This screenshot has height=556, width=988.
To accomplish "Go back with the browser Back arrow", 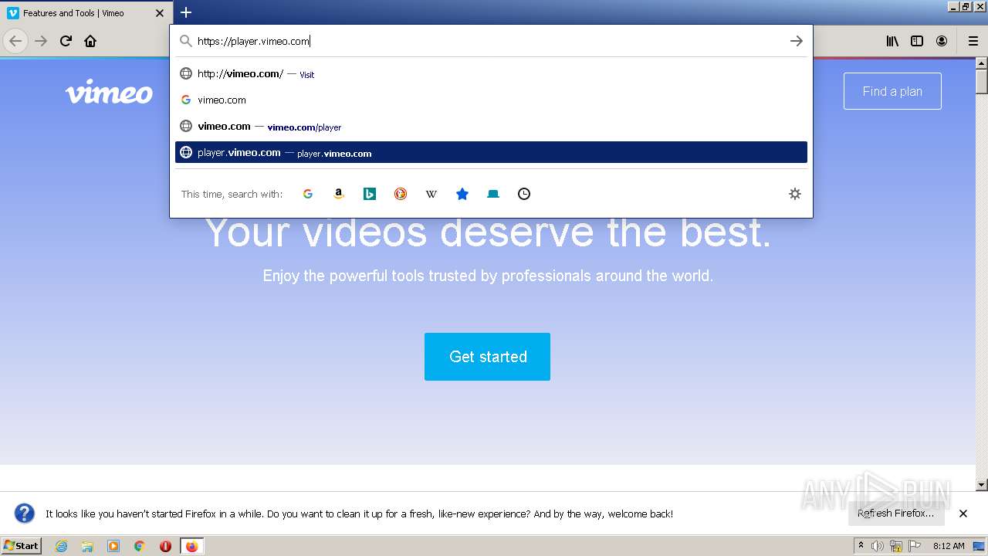I will click(x=15, y=41).
